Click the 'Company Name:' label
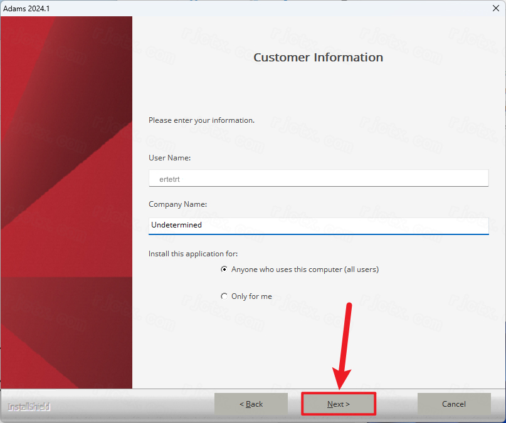The height and width of the screenshot is (423, 506). click(x=177, y=204)
